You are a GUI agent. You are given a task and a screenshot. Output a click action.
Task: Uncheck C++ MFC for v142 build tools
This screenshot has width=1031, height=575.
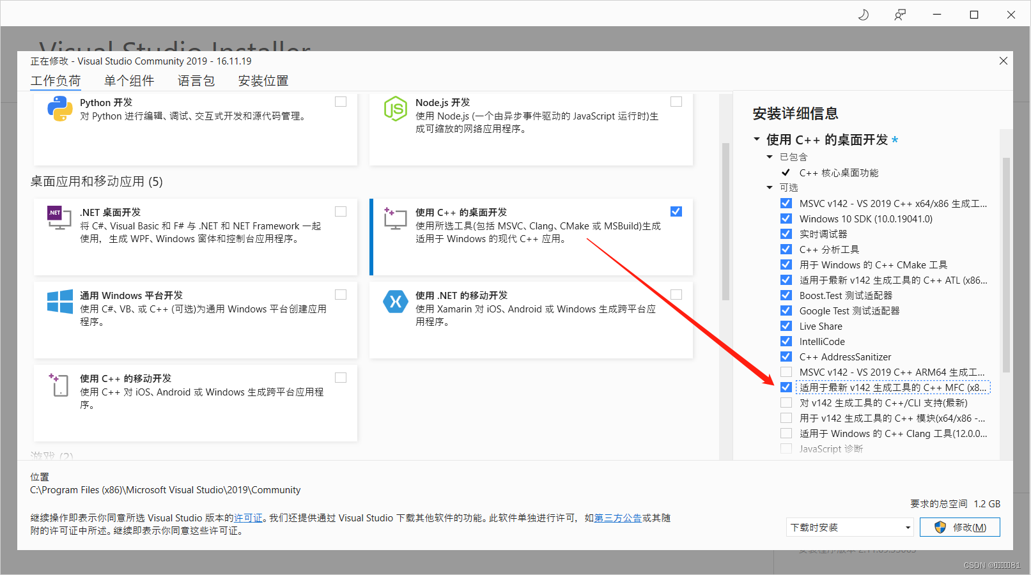[x=786, y=387]
